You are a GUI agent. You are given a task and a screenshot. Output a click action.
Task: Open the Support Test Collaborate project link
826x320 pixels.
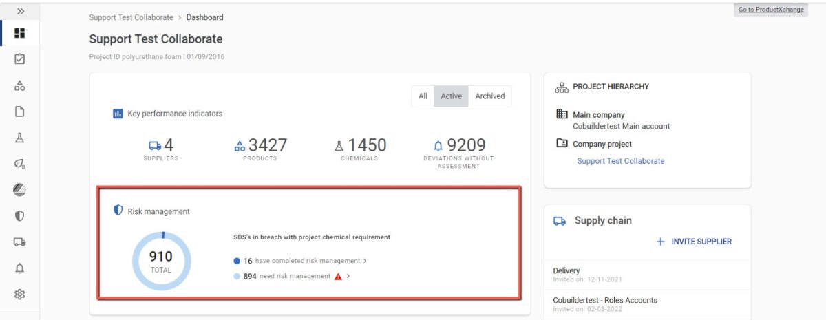(621, 161)
